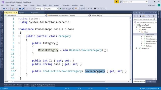Image resolution: width=161 pixels, height=90 pixels.
Task: Click the Solution Explorer Back arrow icon
Action: click(x=135, y=16)
